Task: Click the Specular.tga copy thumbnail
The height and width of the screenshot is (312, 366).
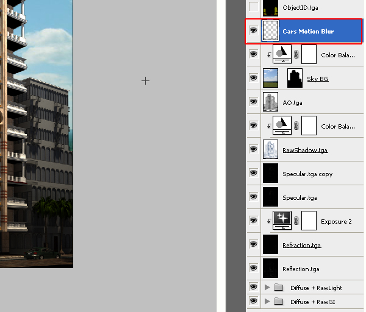Action: tap(270, 173)
